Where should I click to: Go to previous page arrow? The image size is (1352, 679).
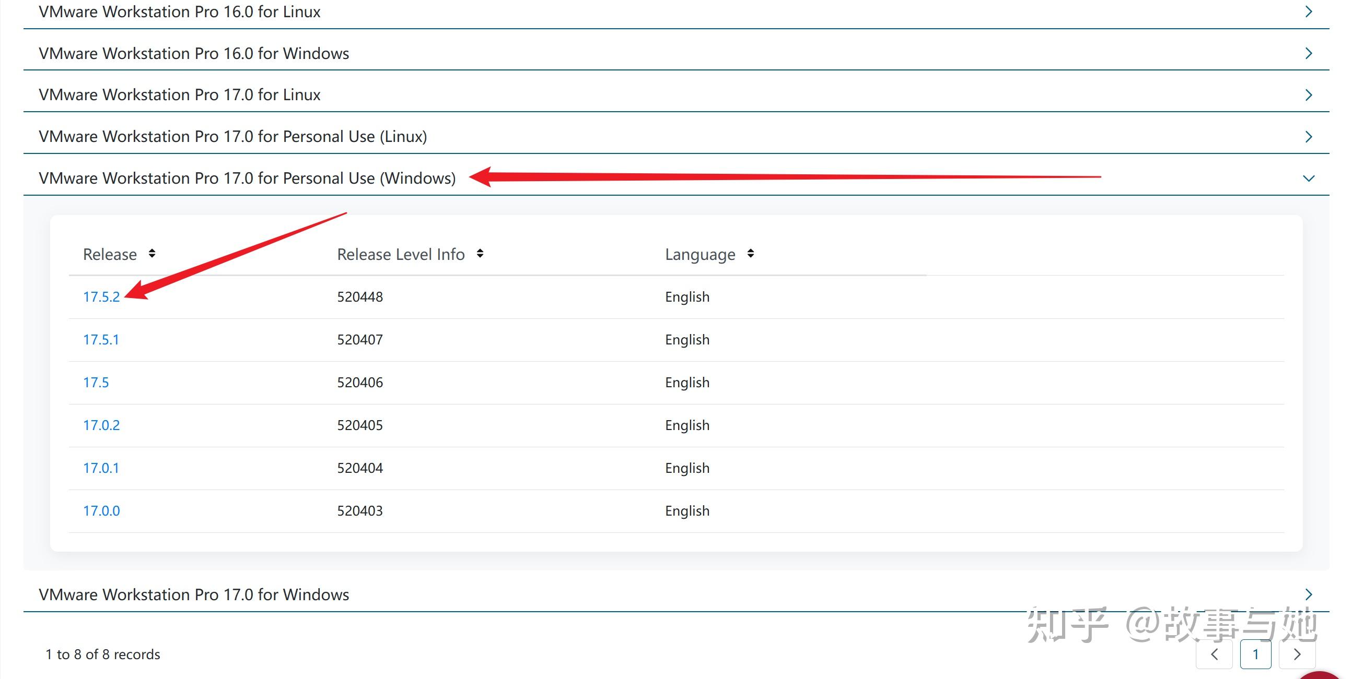pyautogui.click(x=1214, y=654)
